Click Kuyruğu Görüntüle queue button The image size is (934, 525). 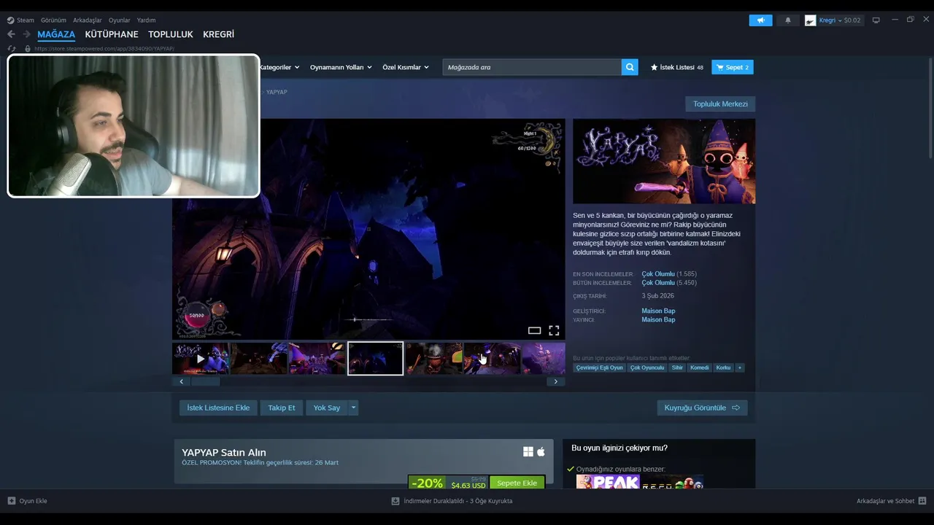coord(702,408)
